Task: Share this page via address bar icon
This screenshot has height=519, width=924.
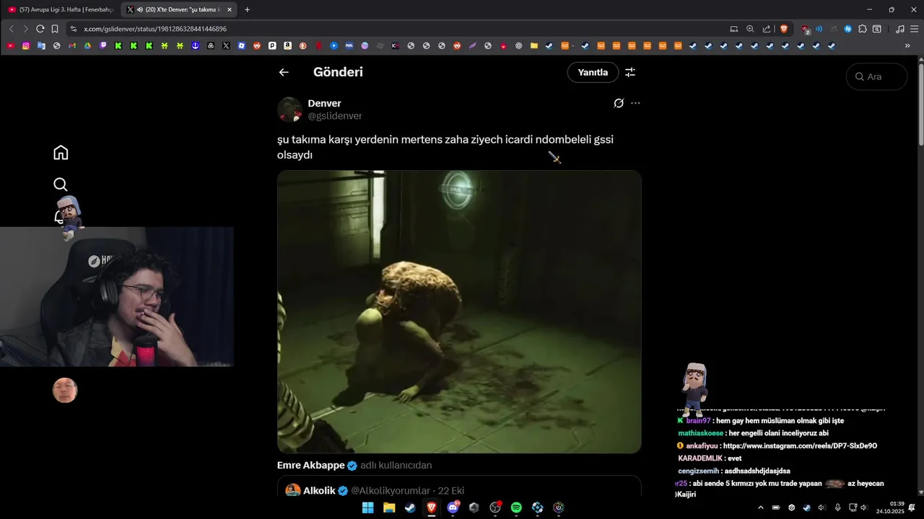Action: (767, 29)
